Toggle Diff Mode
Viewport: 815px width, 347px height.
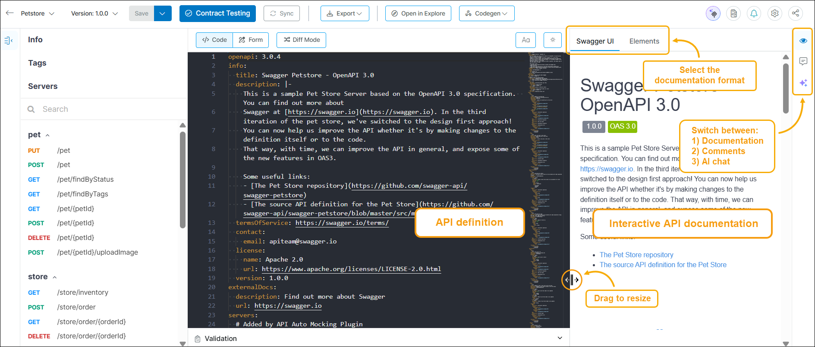click(x=302, y=40)
